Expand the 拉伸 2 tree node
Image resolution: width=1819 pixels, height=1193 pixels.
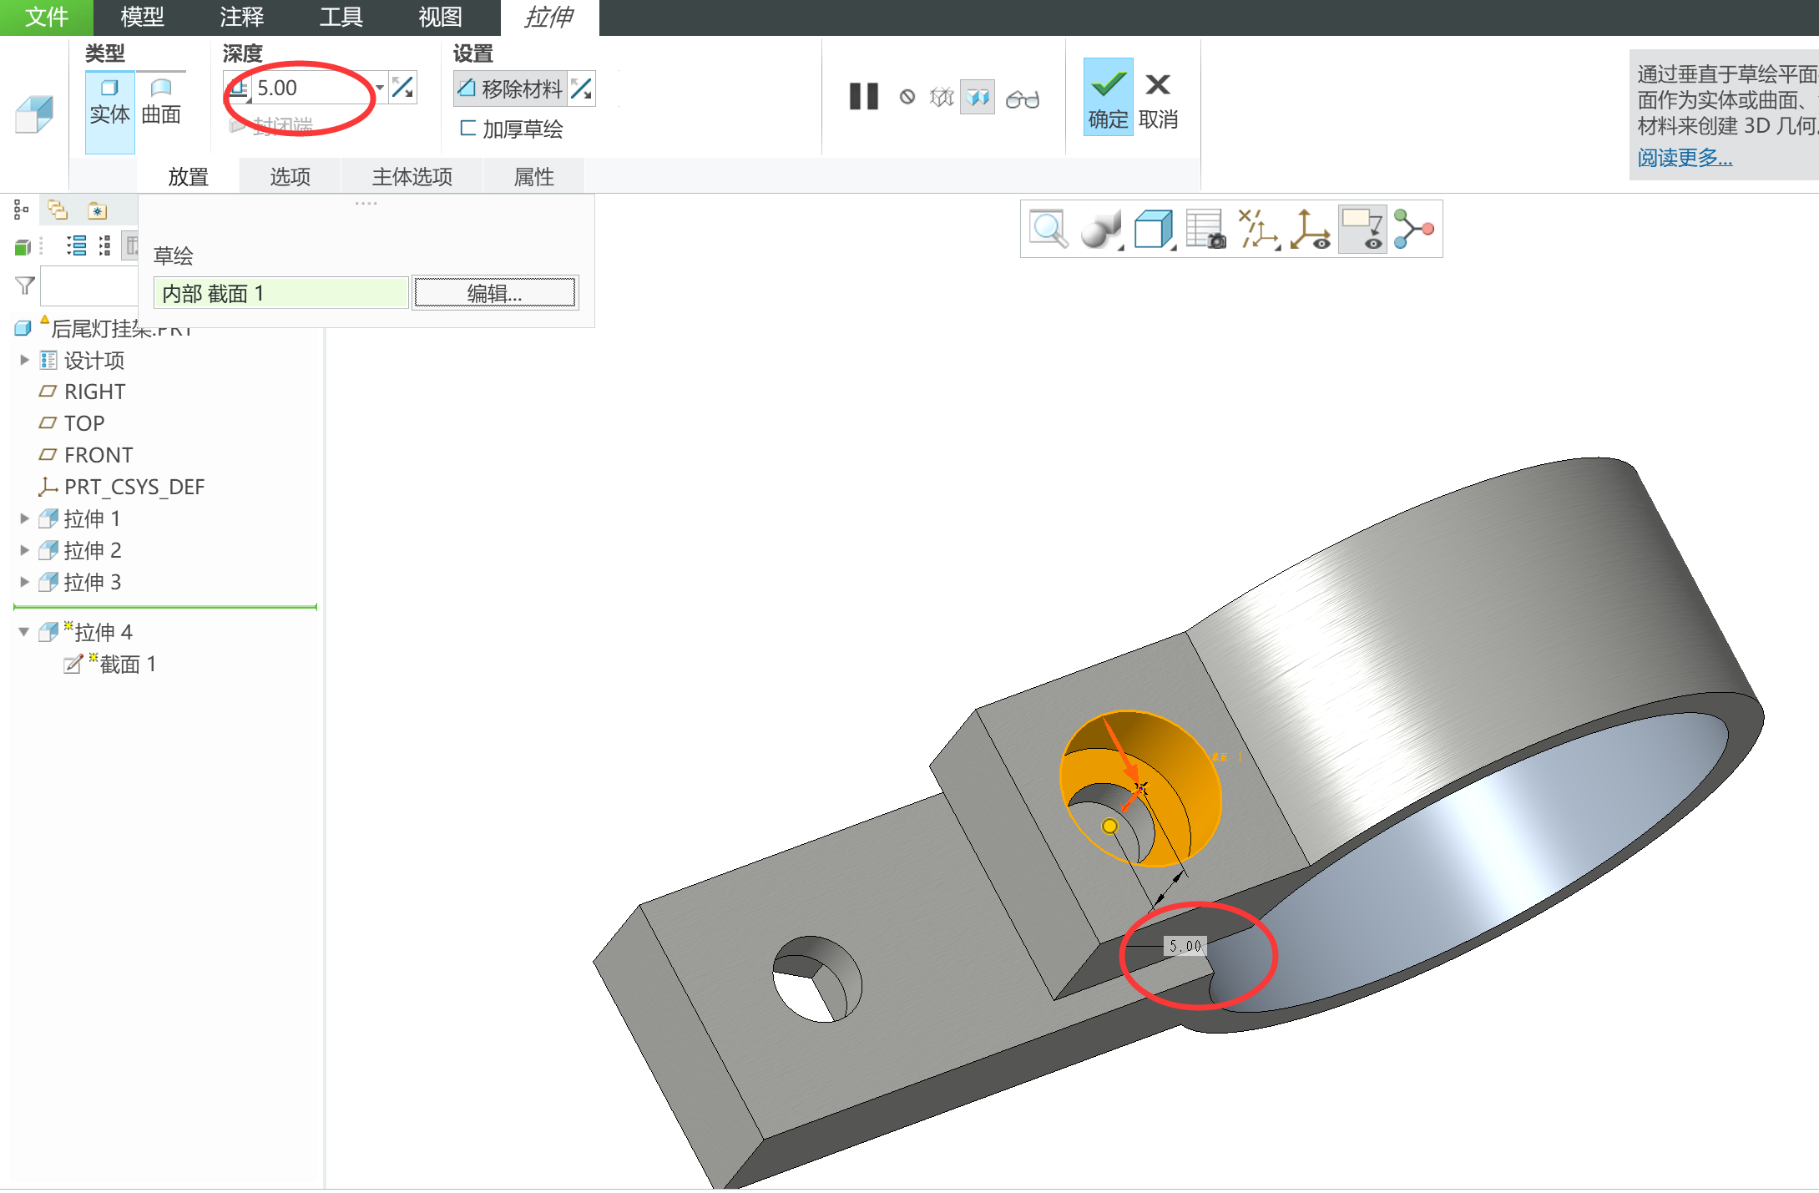(24, 550)
